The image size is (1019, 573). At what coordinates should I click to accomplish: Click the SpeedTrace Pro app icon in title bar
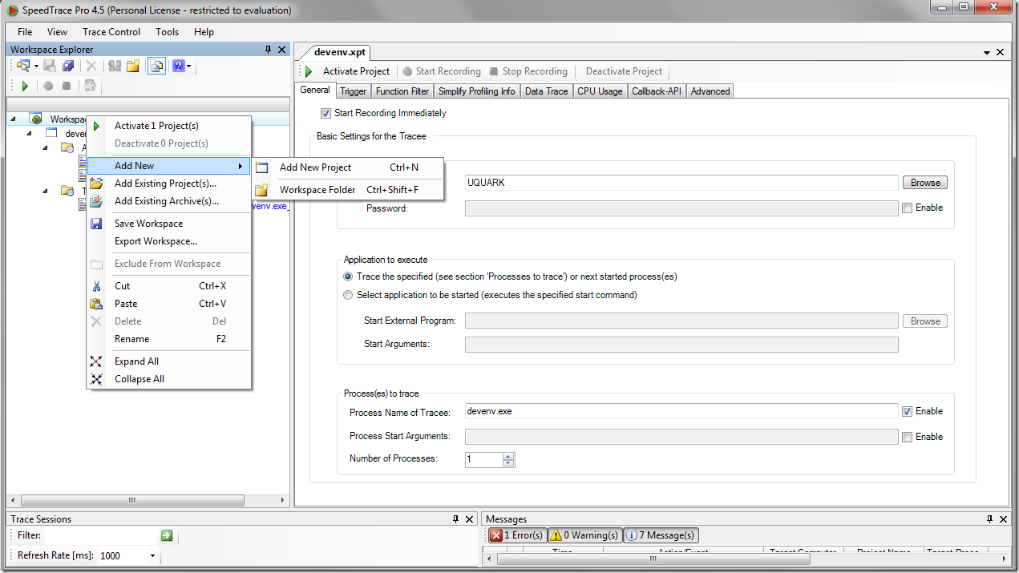[x=12, y=10]
